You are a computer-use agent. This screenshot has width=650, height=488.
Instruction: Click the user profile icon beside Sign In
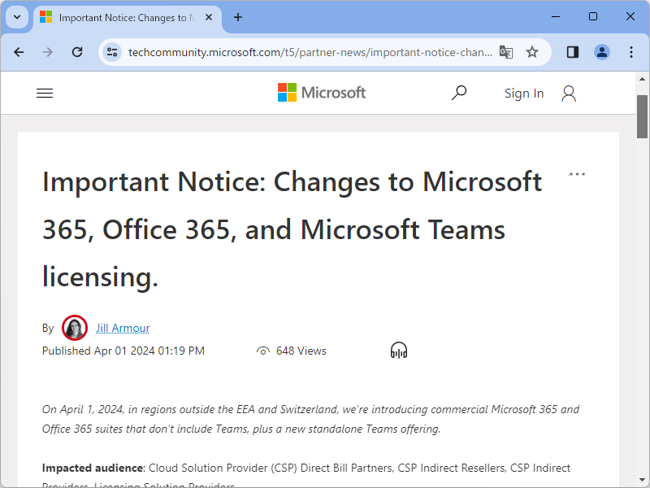click(569, 94)
